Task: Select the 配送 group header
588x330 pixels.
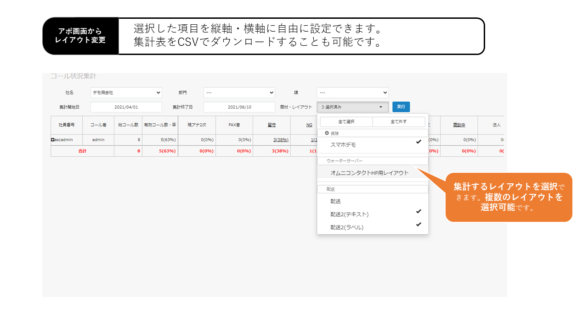Action: [373, 189]
